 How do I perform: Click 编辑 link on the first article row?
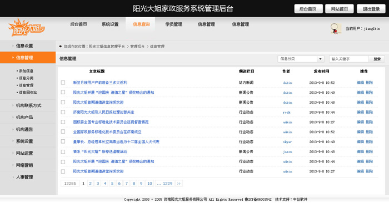coord(360,83)
